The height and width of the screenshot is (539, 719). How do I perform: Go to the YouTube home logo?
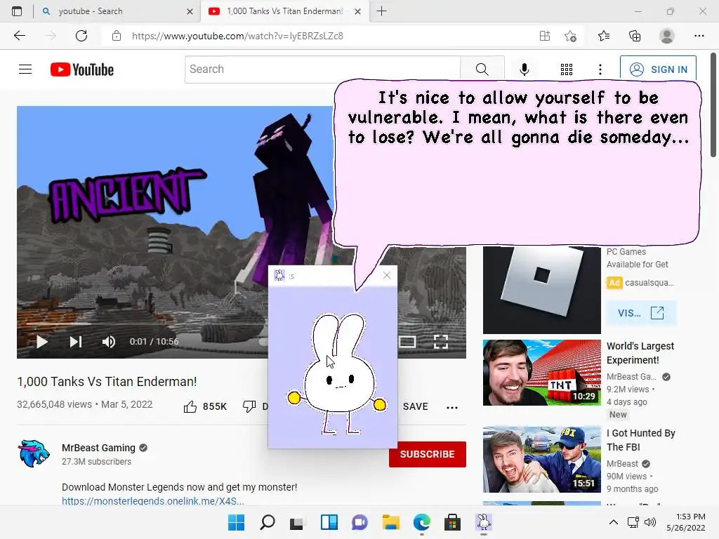coord(82,69)
